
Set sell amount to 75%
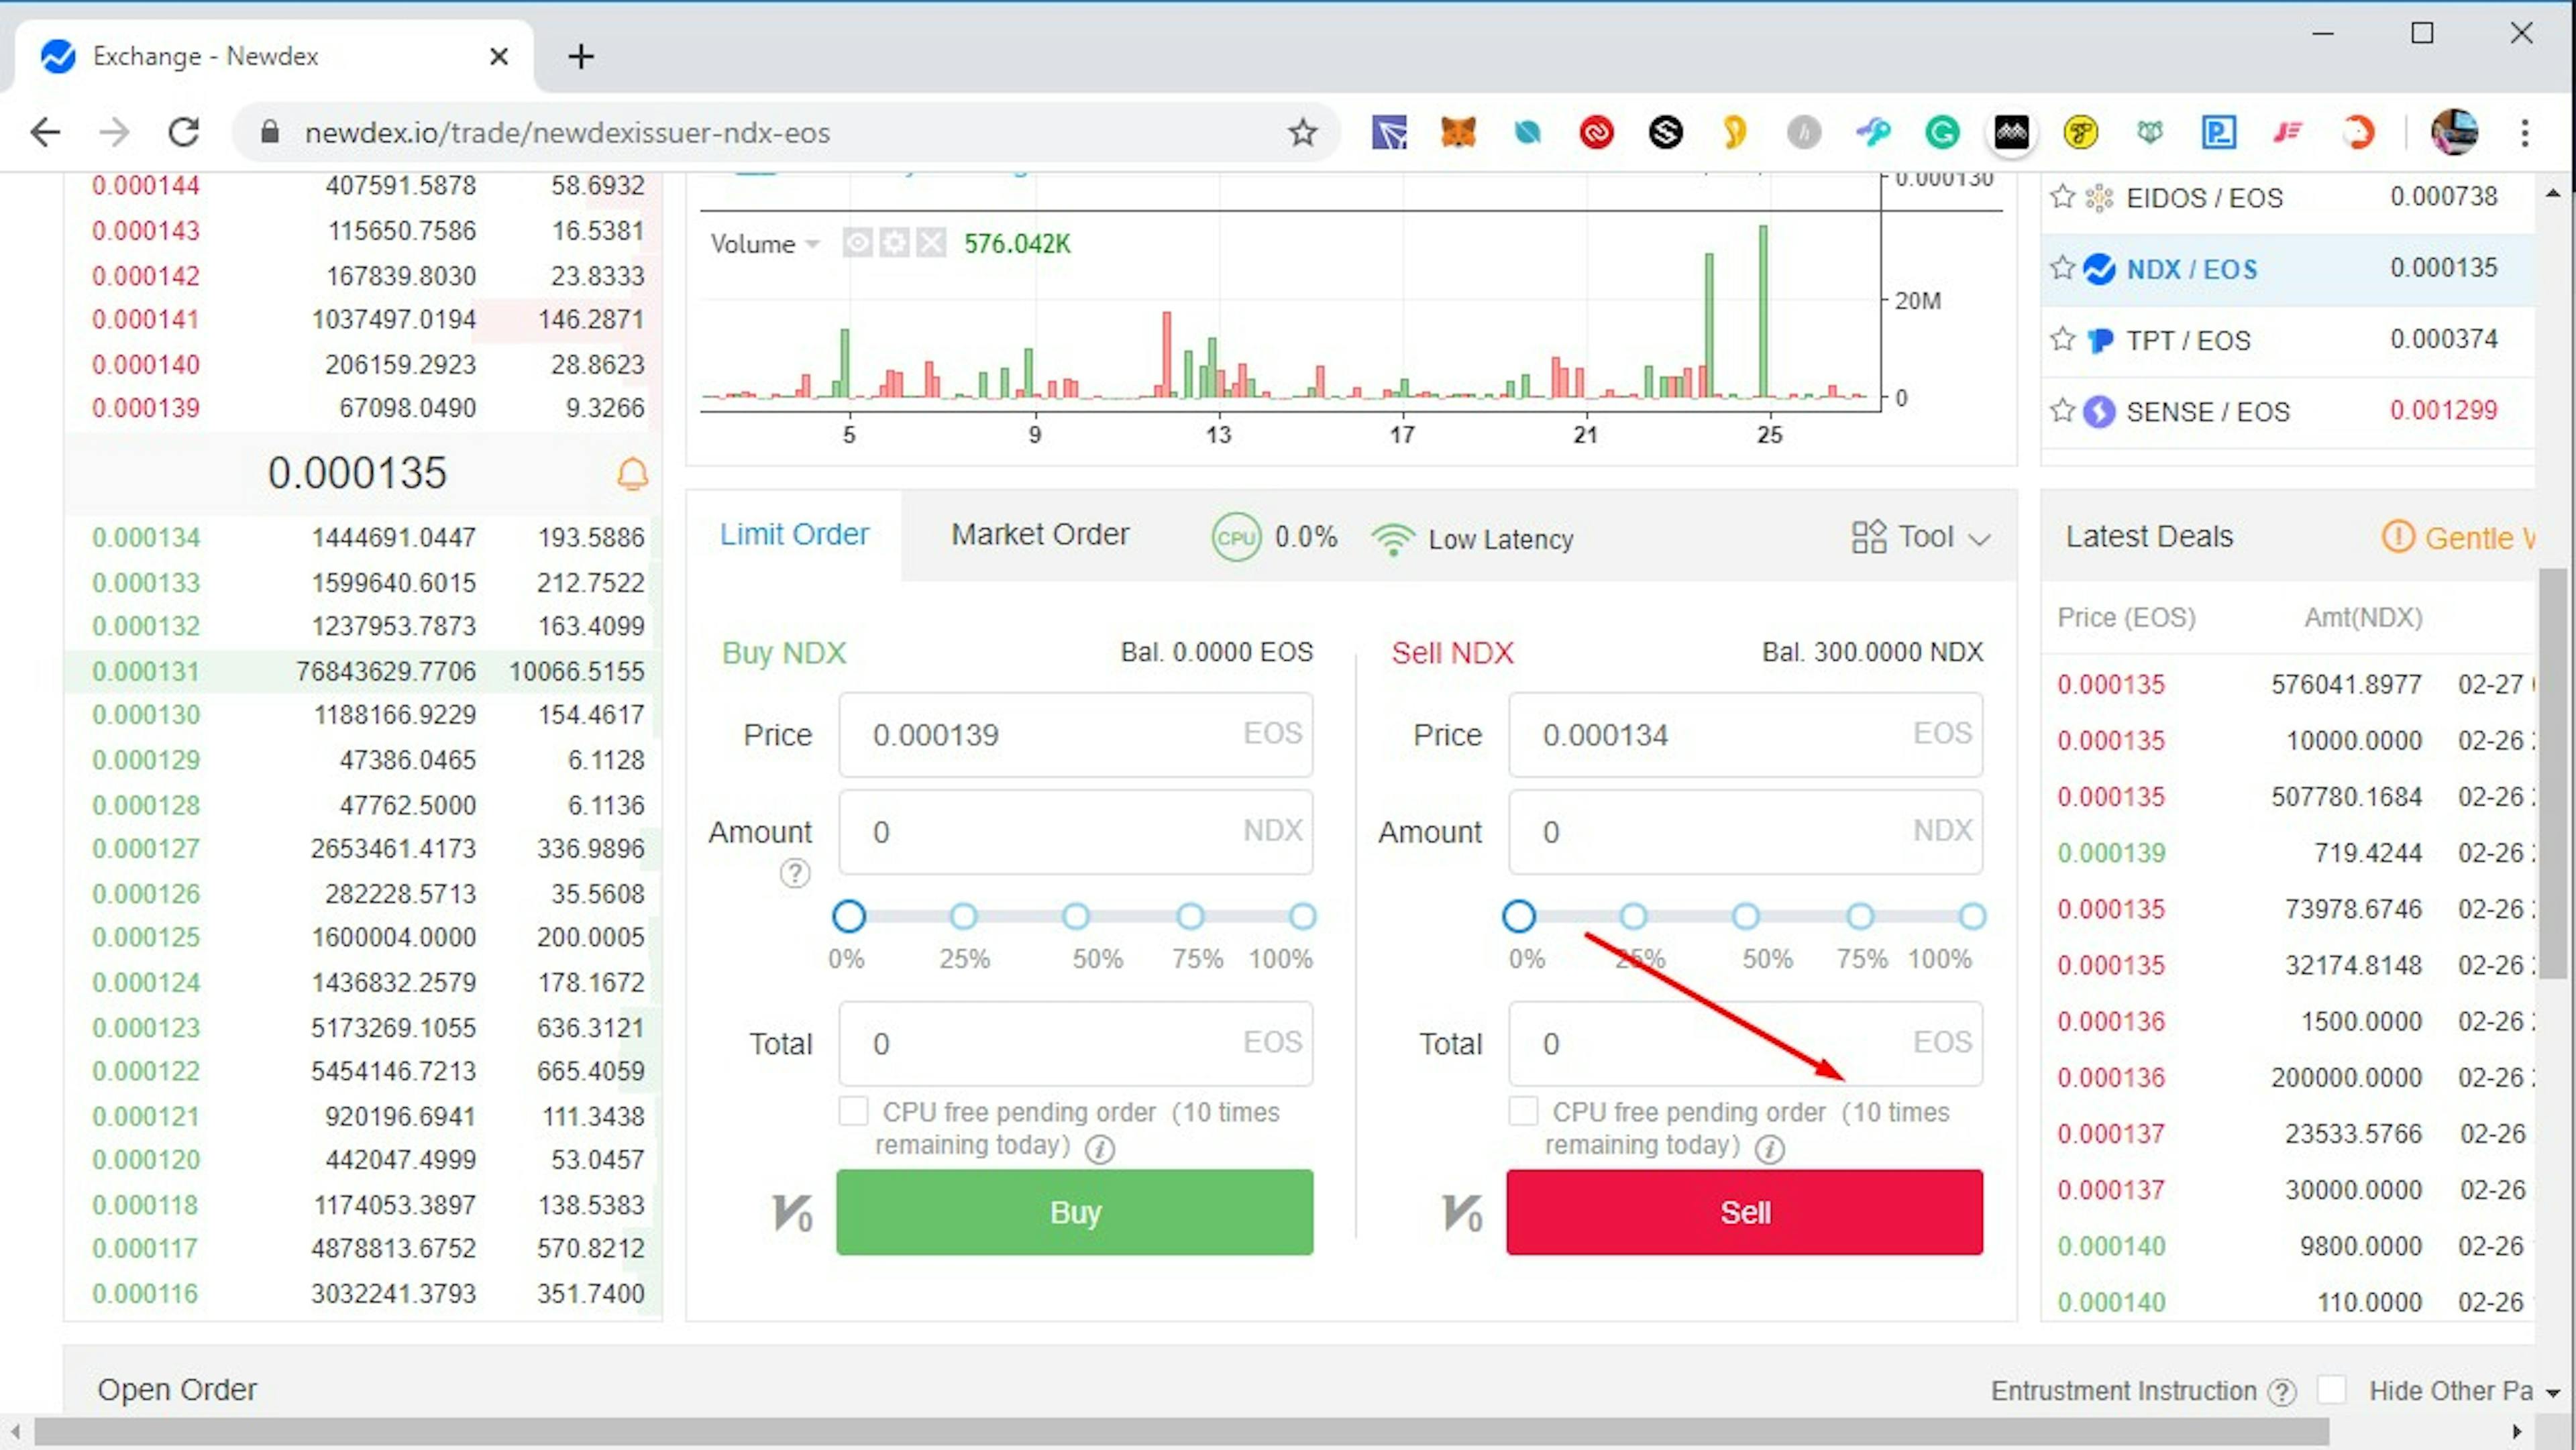[1860, 916]
